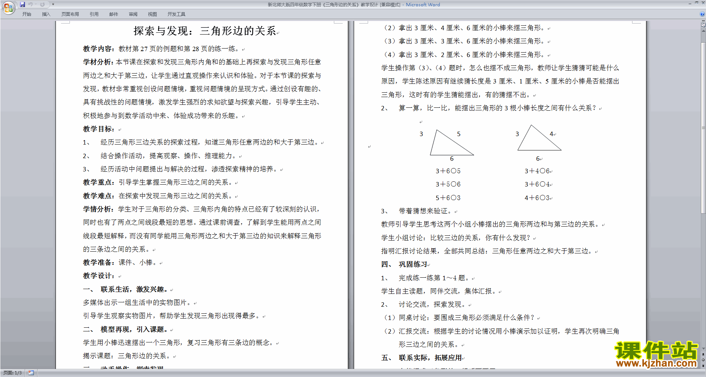706x377 pixels.
Task: Click the 页面: 1/3 status bar indicator
Action: [13, 373]
